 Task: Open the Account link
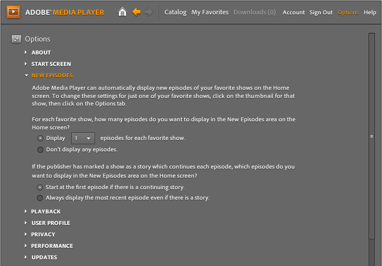click(x=293, y=12)
